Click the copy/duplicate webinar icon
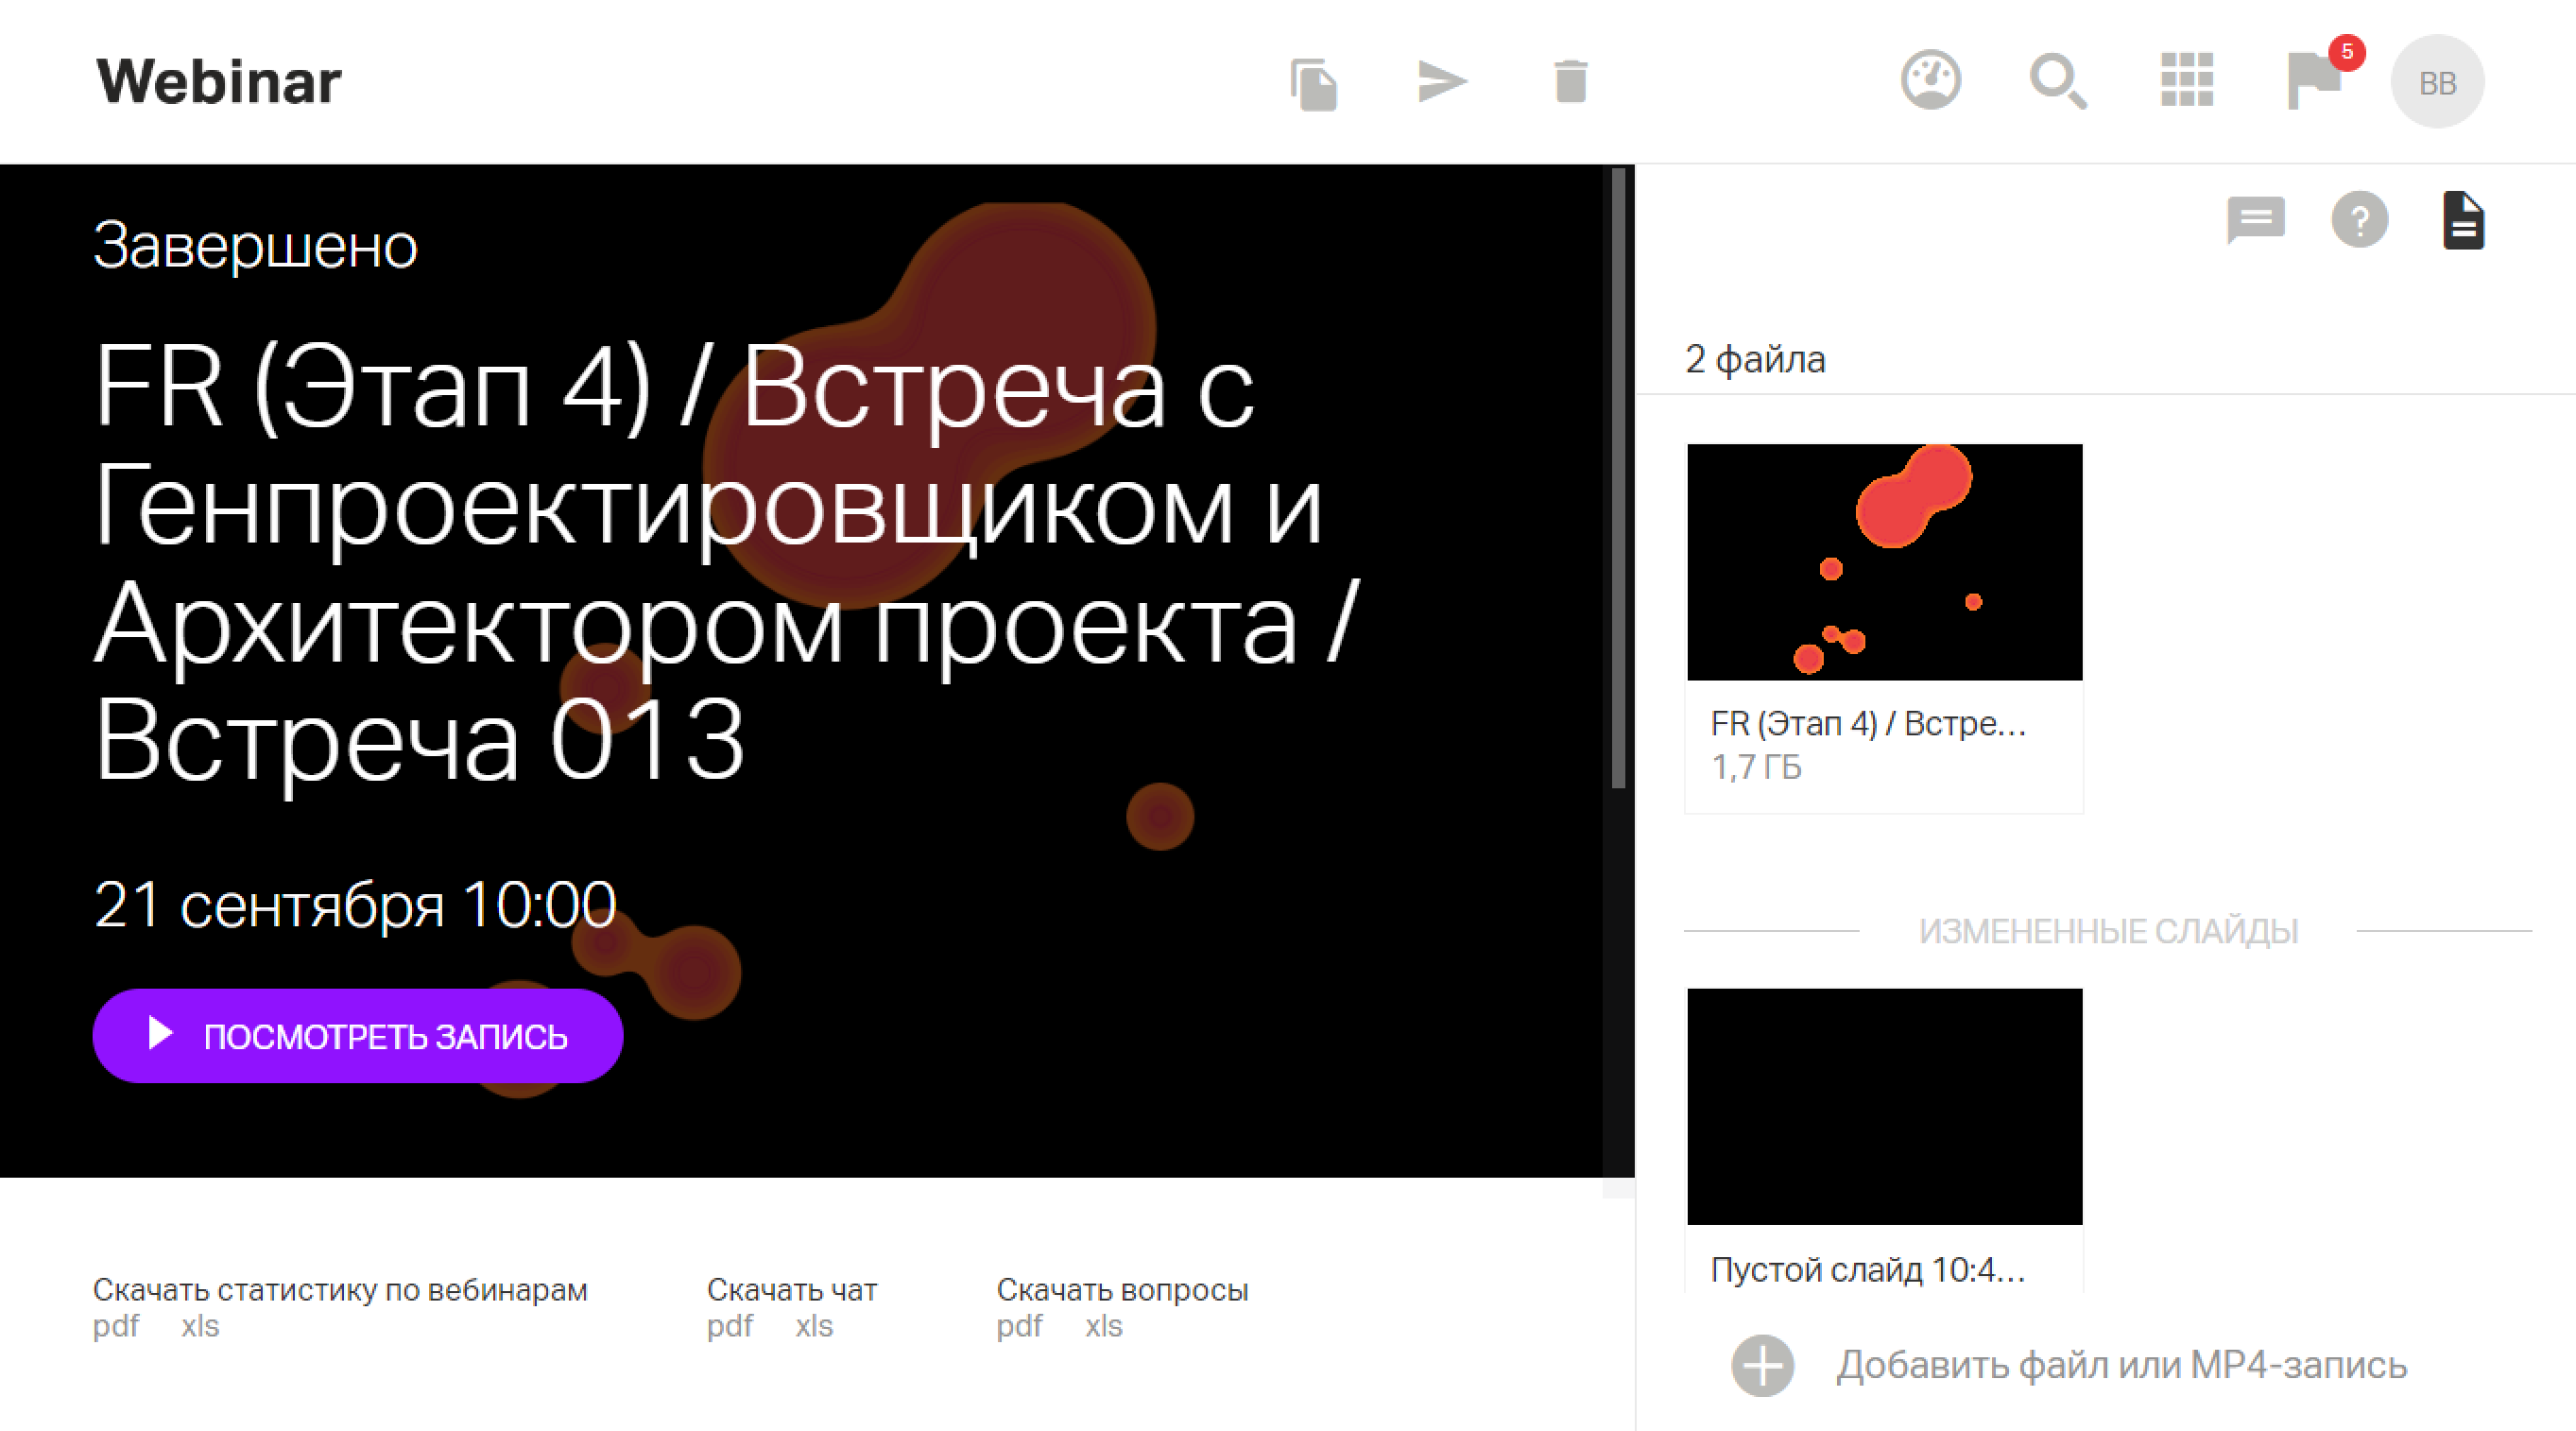Viewport: 2576px width, 1431px height. (x=1313, y=83)
